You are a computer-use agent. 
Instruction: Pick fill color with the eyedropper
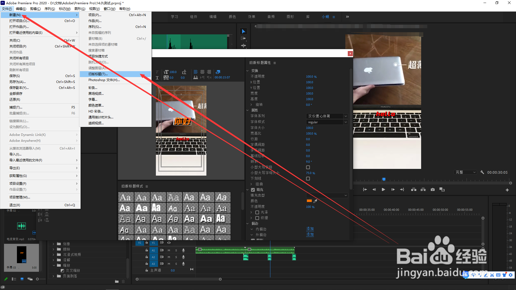click(315, 201)
